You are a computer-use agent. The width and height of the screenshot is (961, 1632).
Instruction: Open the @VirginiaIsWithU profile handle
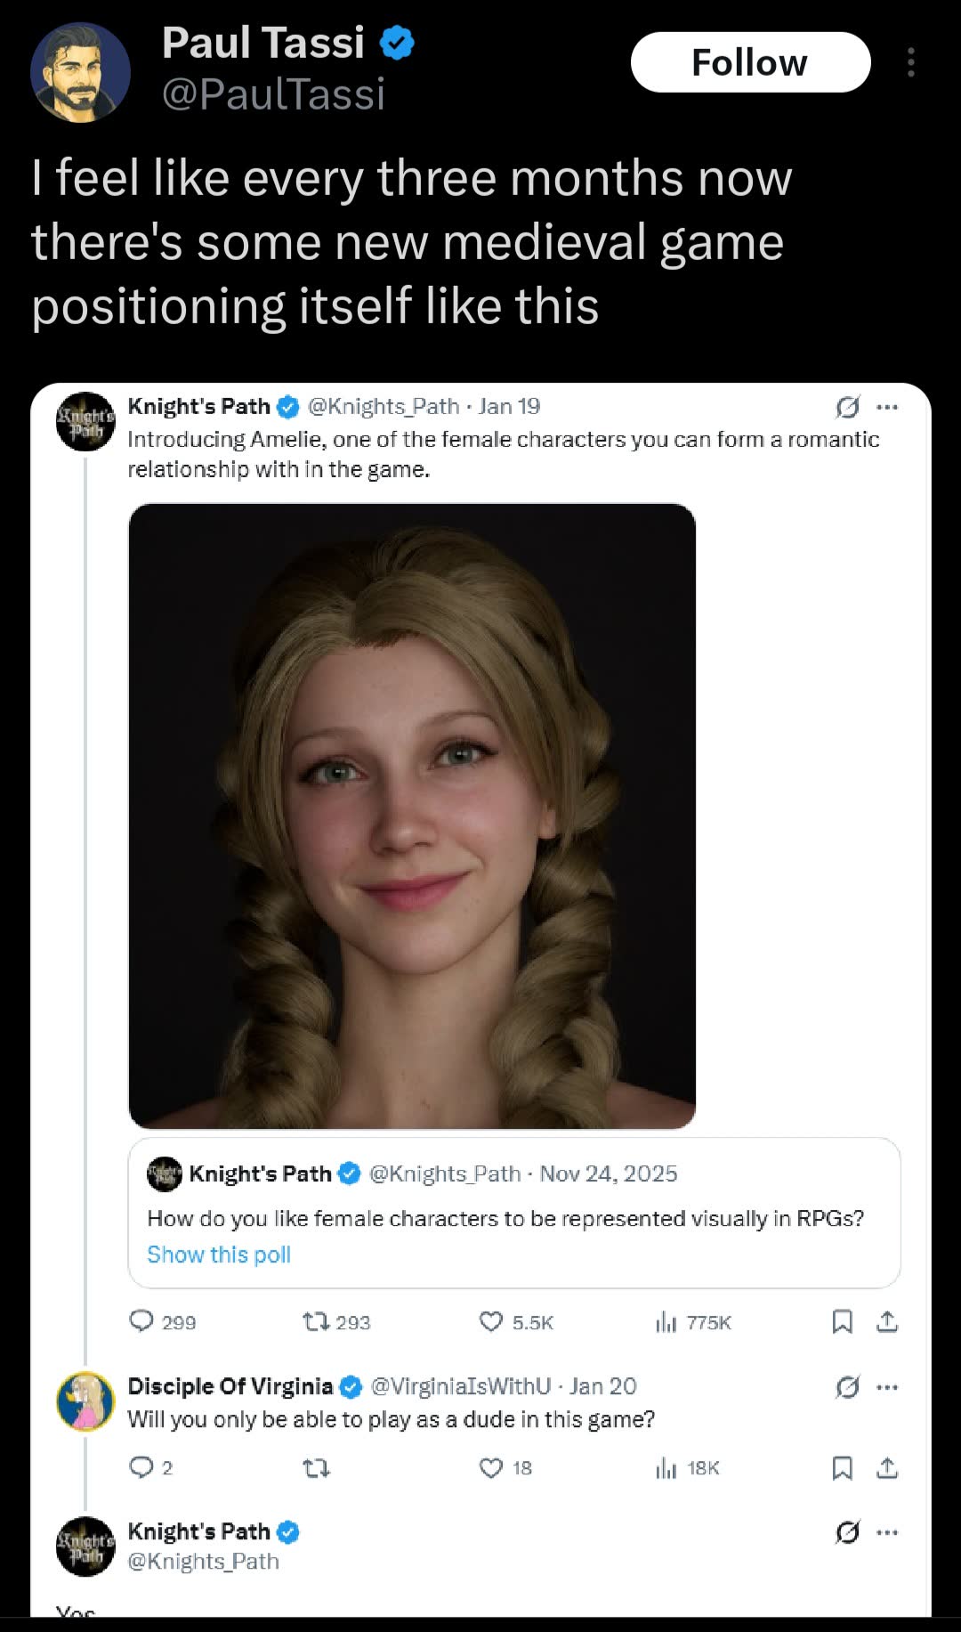point(460,1386)
